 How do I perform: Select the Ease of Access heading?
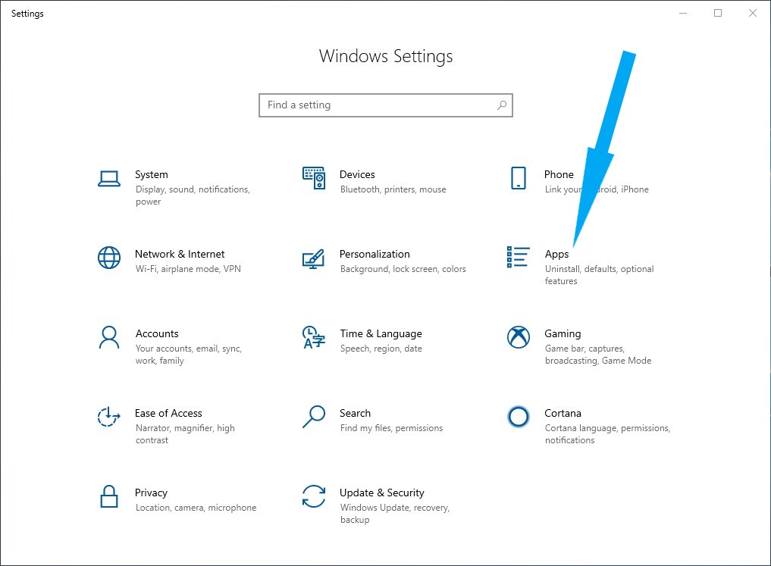point(168,413)
